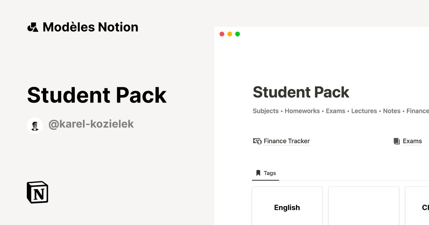The height and width of the screenshot is (225, 429).
Task: Select the English tag card
Action: click(287, 207)
